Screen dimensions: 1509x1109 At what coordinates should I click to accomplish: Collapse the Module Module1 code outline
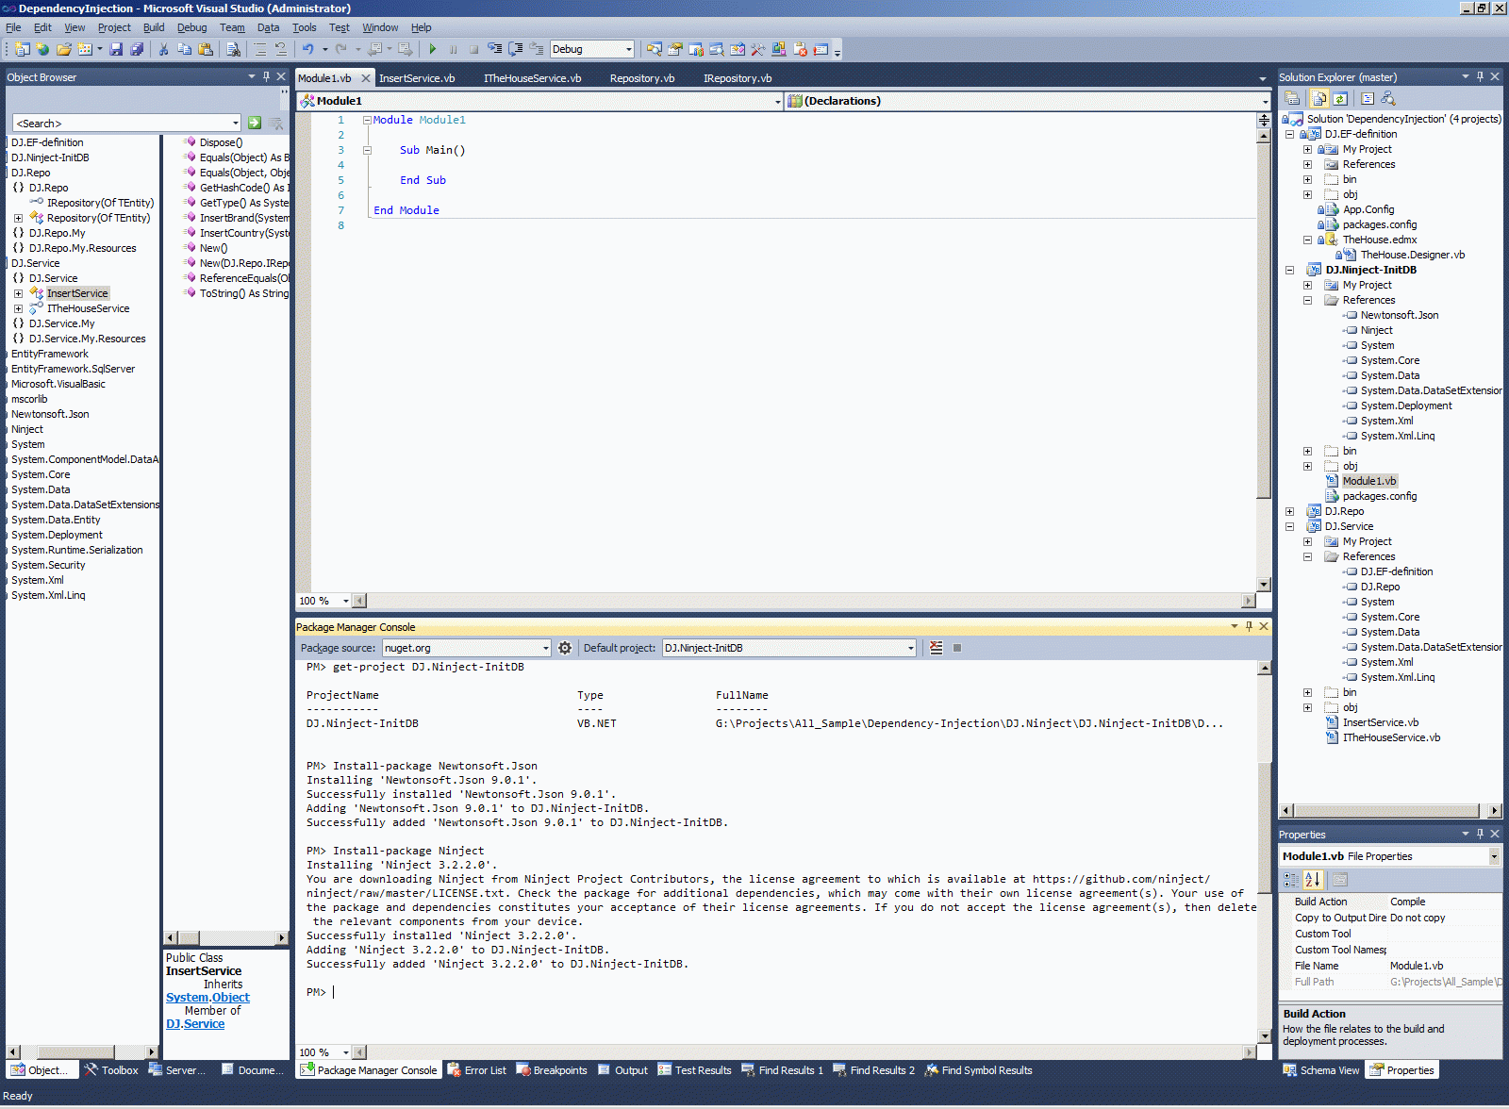(367, 120)
